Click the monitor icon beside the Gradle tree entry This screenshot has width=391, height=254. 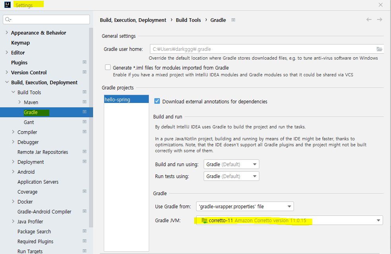tap(84, 112)
